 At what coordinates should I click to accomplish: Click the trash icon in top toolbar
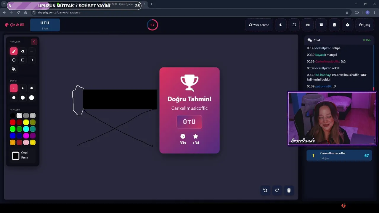334,25
